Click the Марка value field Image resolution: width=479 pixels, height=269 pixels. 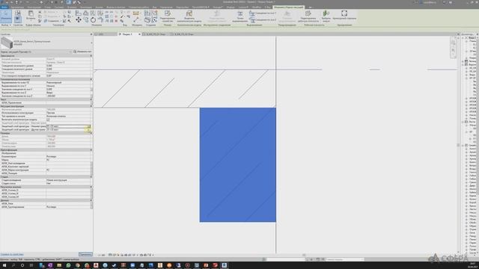click(x=68, y=160)
